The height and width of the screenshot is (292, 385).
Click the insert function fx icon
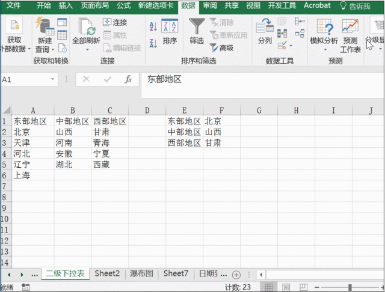point(128,79)
